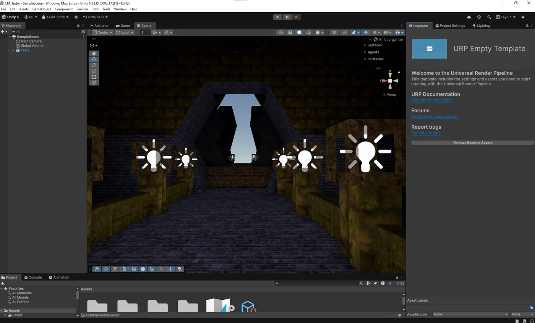Open the Center pivot dropdown

102,32
